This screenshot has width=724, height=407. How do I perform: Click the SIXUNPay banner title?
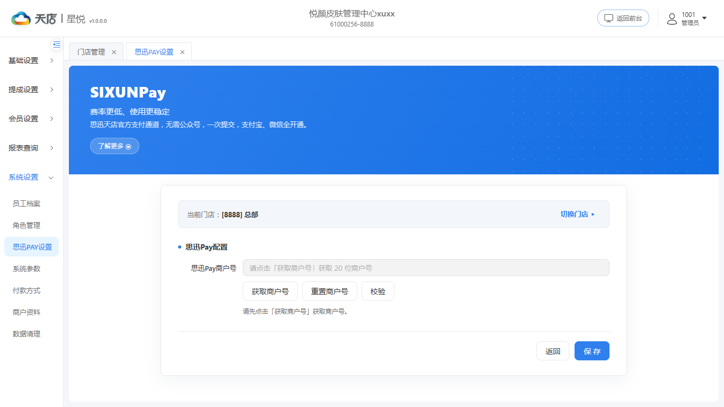tap(128, 93)
